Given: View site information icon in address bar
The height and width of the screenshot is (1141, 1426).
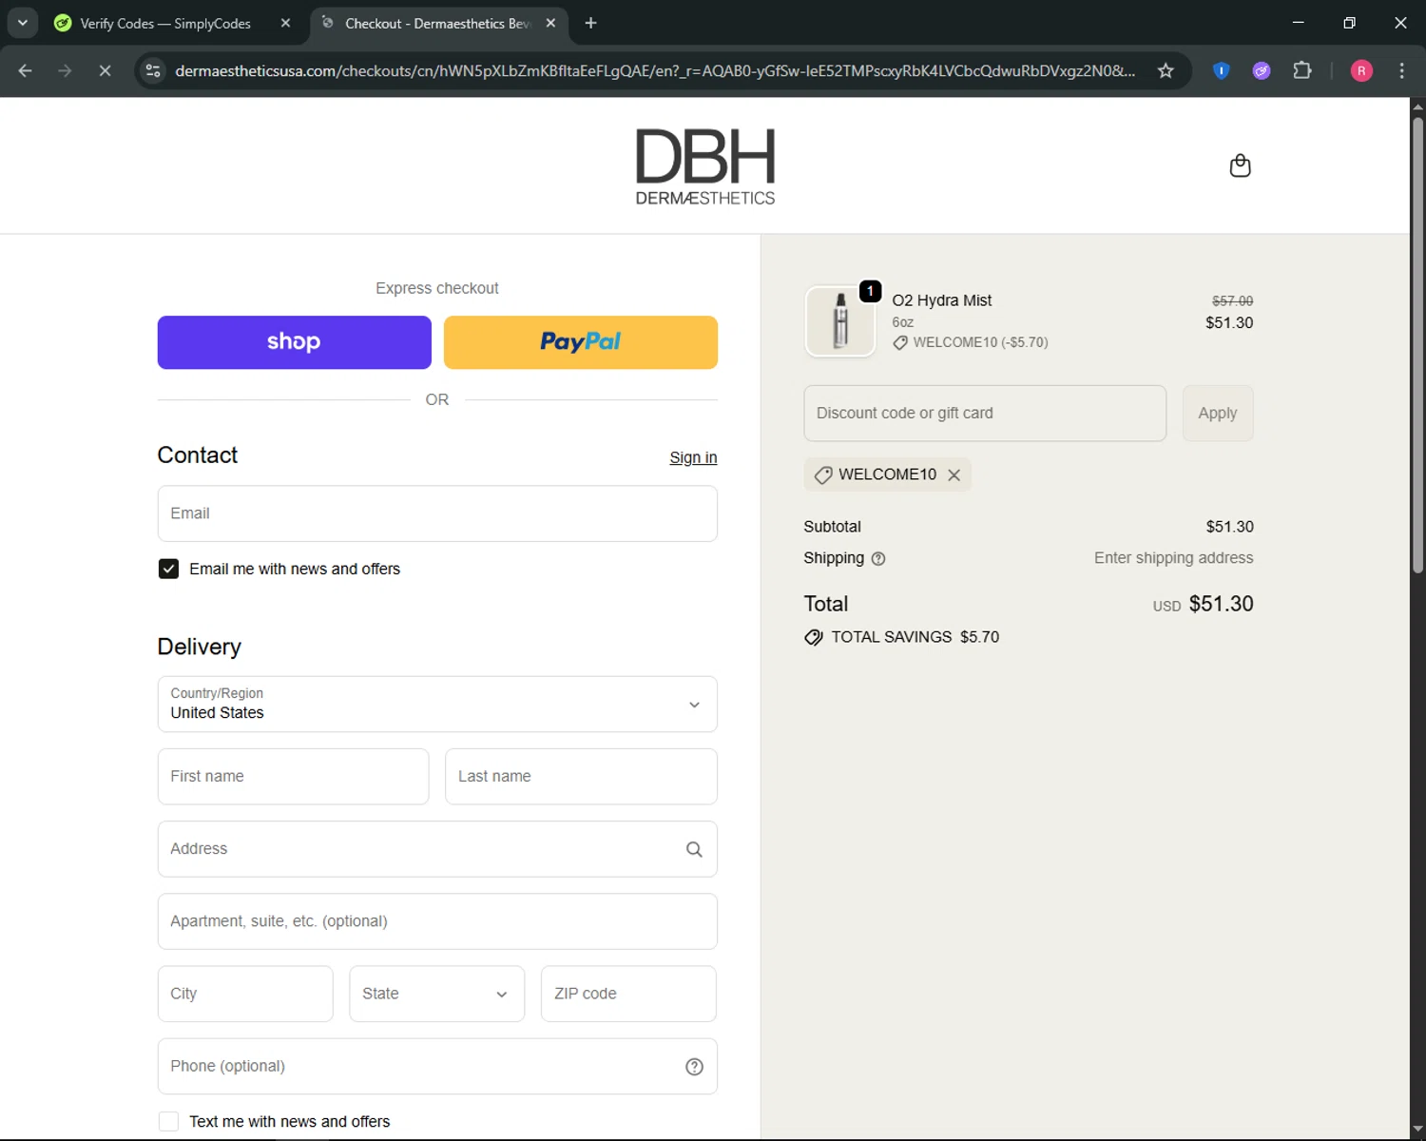Looking at the screenshot, I should click(153, 70).
